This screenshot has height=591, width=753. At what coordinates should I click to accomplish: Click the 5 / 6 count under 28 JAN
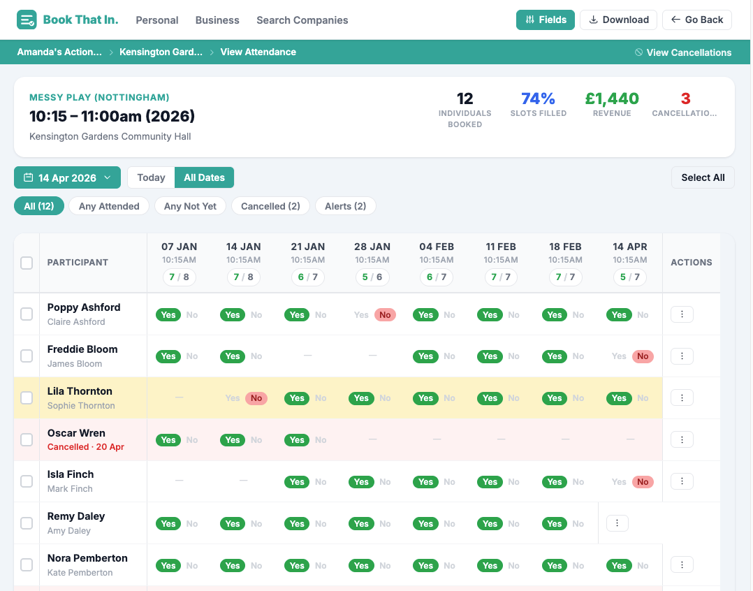point(372,277)
